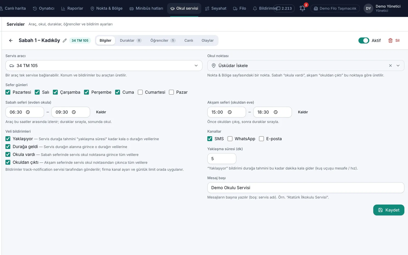Enable E-posta notification channel

(x=261, y=139)
